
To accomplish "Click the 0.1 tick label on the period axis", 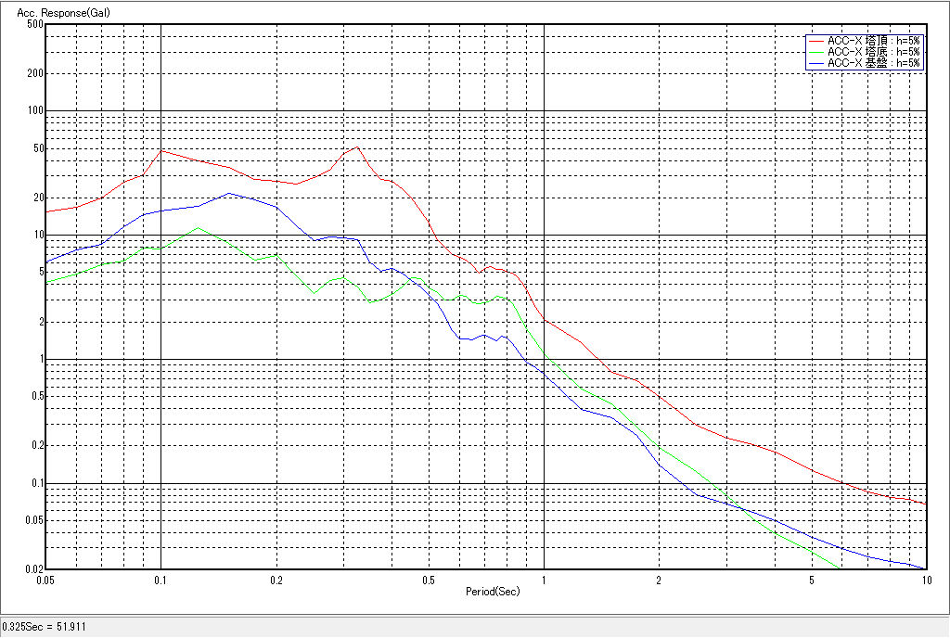I will click(x=161, y=580).
